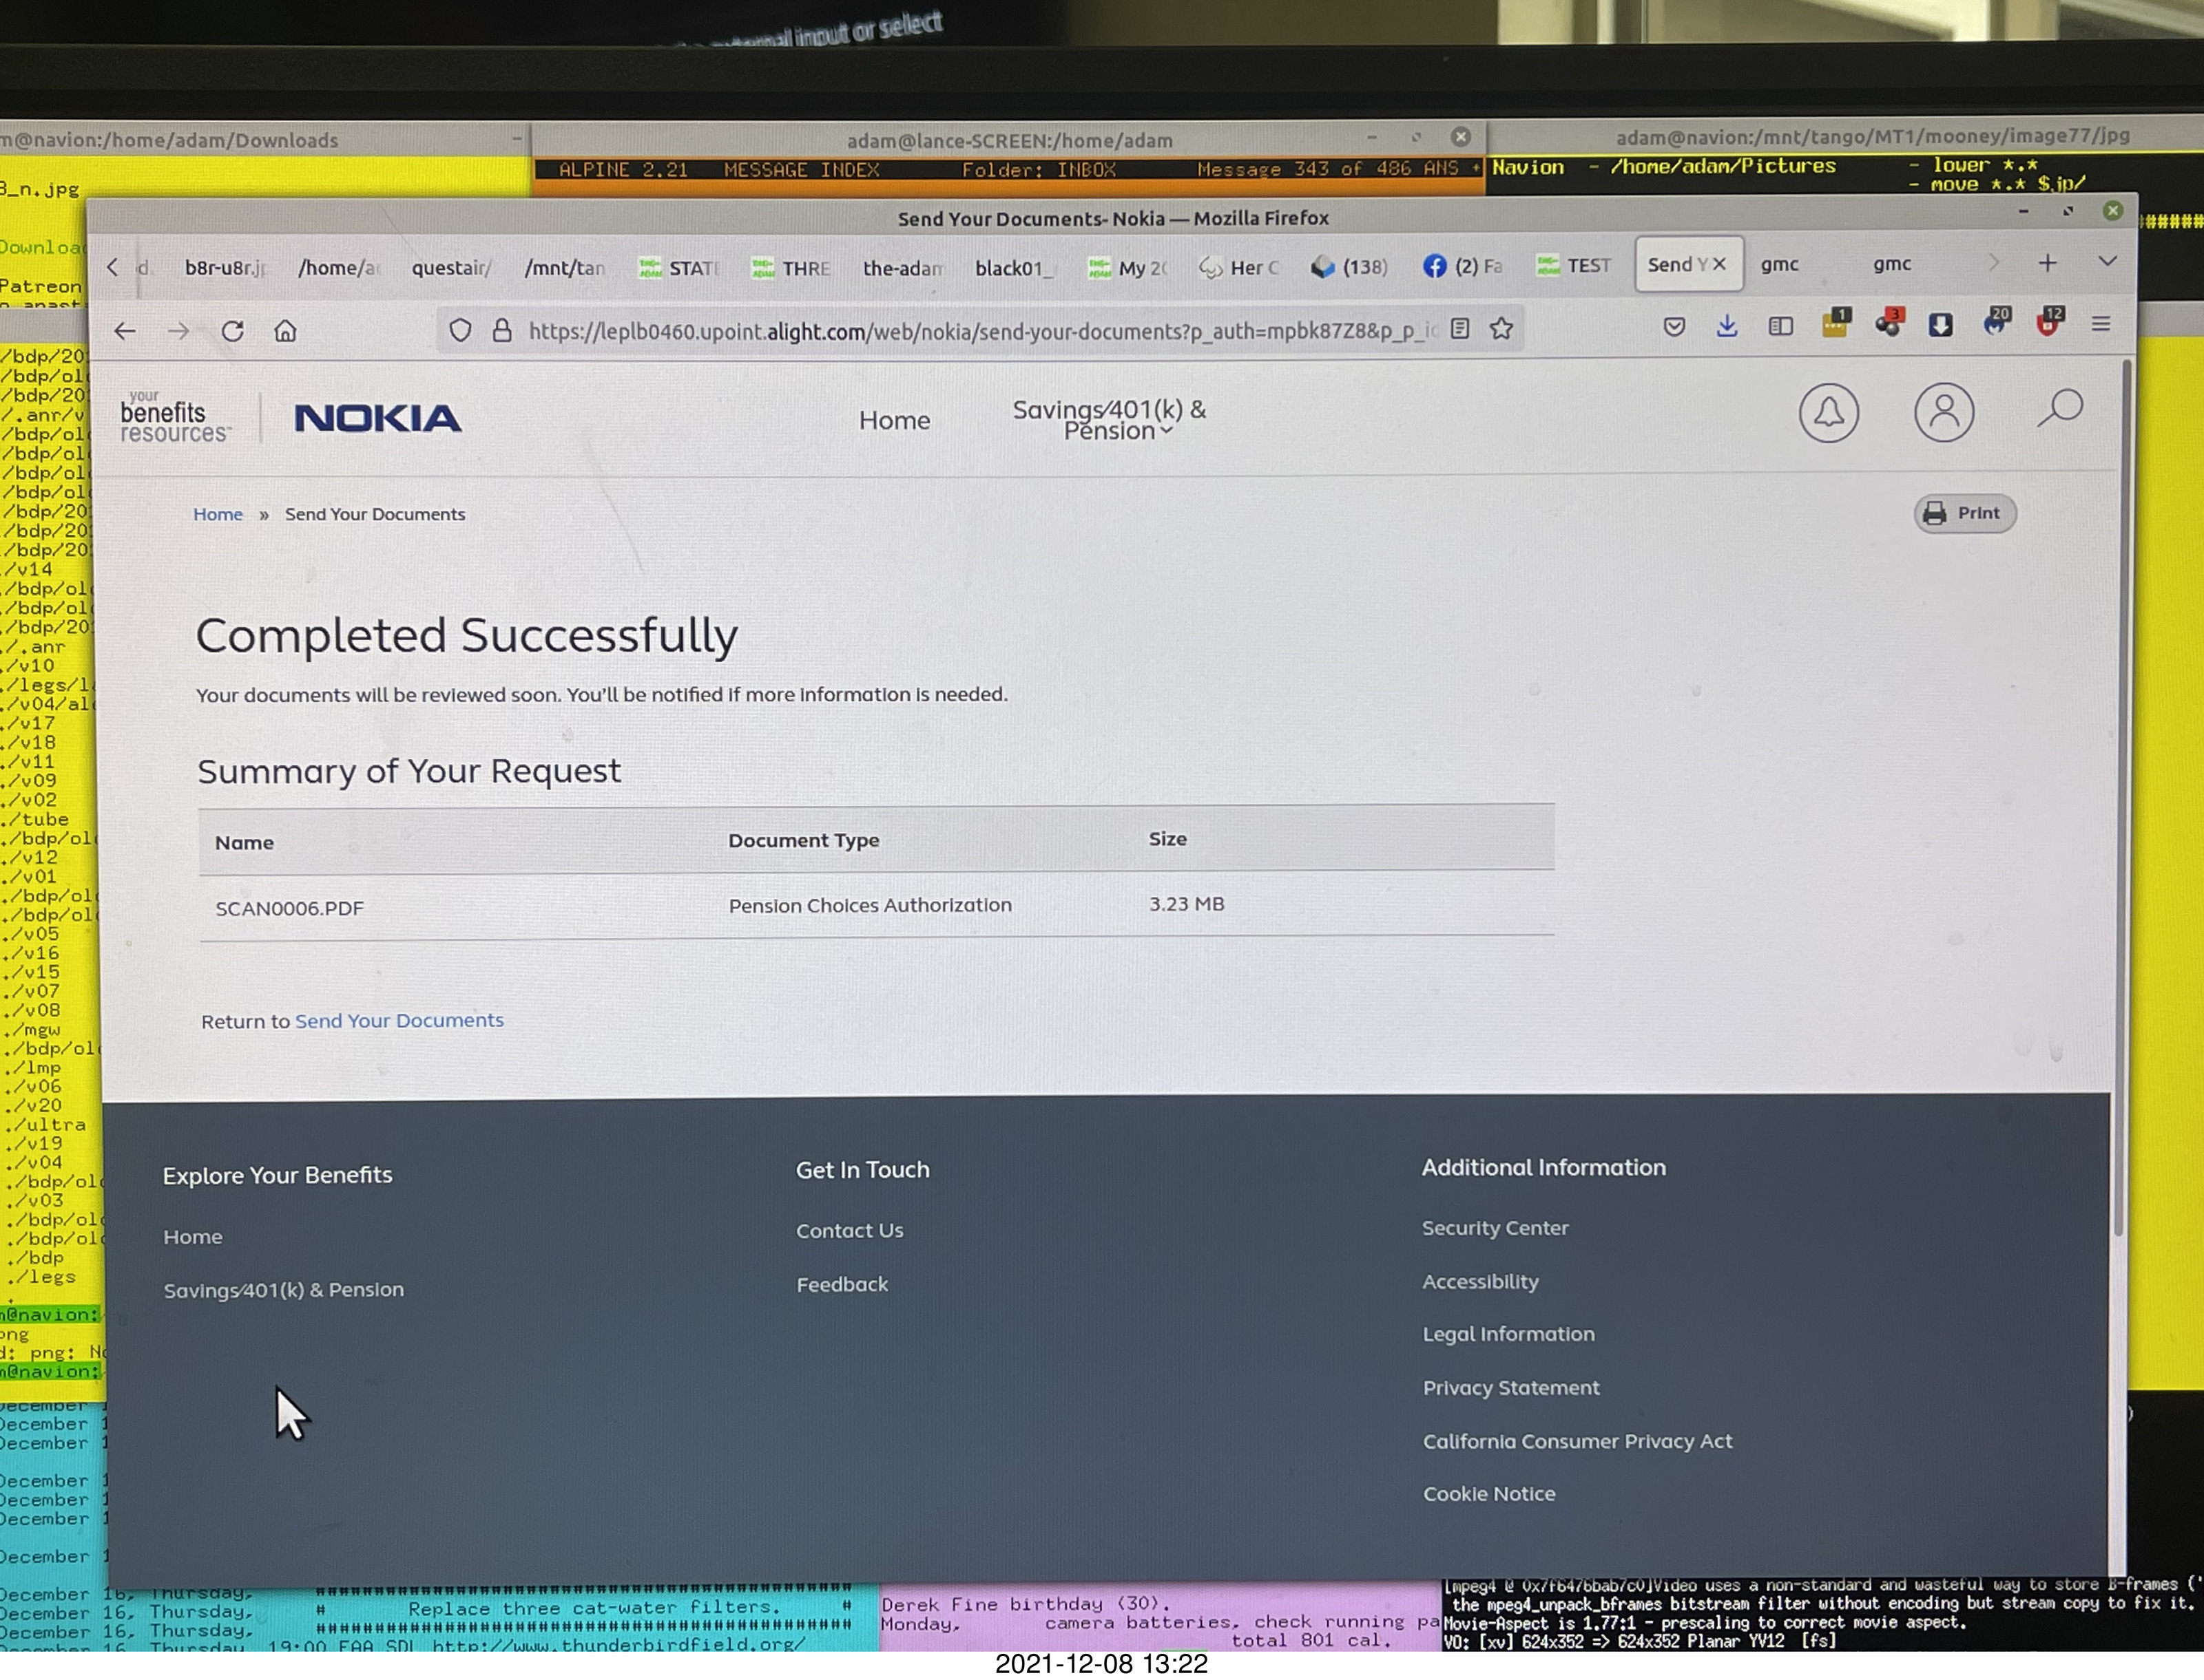This screenshot has height=1680, width=2204.
Task: Switch to the STATI tab
Action: (x=679, y=268)
